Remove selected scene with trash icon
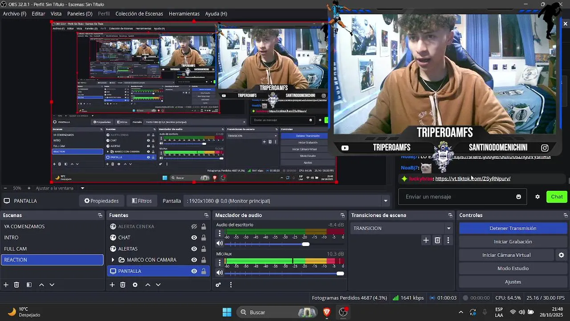570x321 pixels. point(16,284)
